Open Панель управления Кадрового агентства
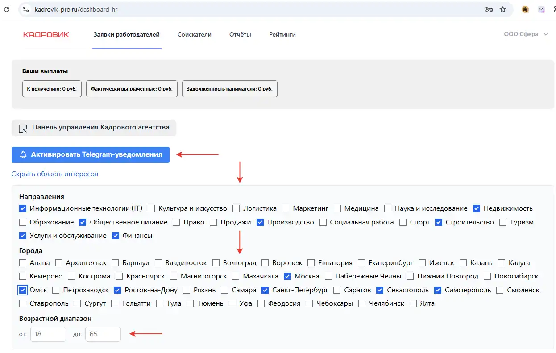The image size is (556, 353). (x=94, y=128)
